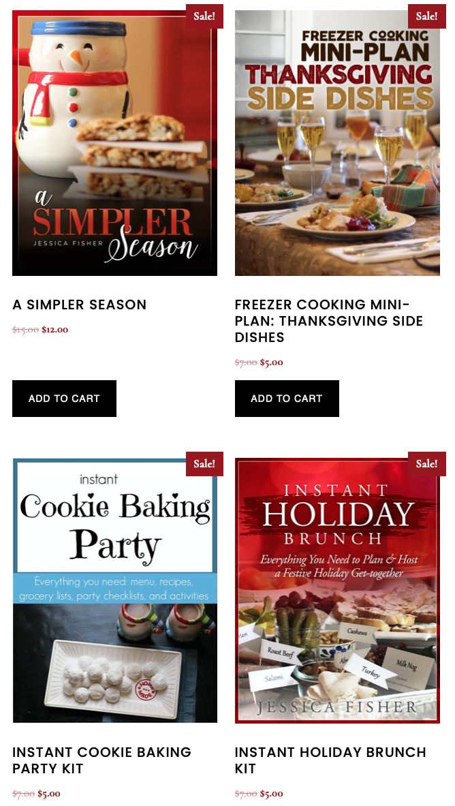This screenshot has width=455, height=806.
Task: Open Instant Cookie Baking Party Kit title
Action: coord(101,760)
